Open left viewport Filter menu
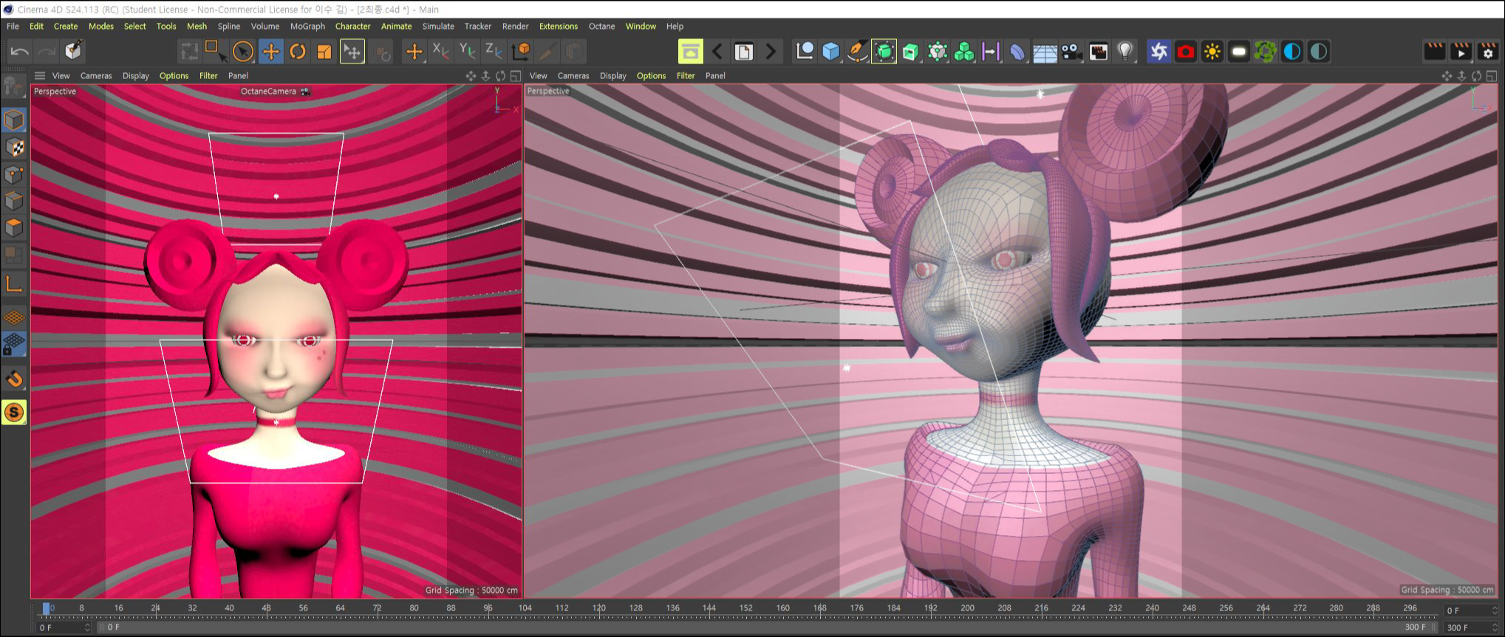1505x637 pixels. 208,75
